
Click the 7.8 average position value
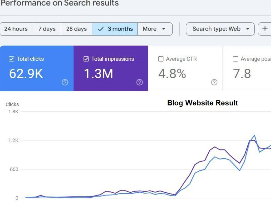(242, 74)
